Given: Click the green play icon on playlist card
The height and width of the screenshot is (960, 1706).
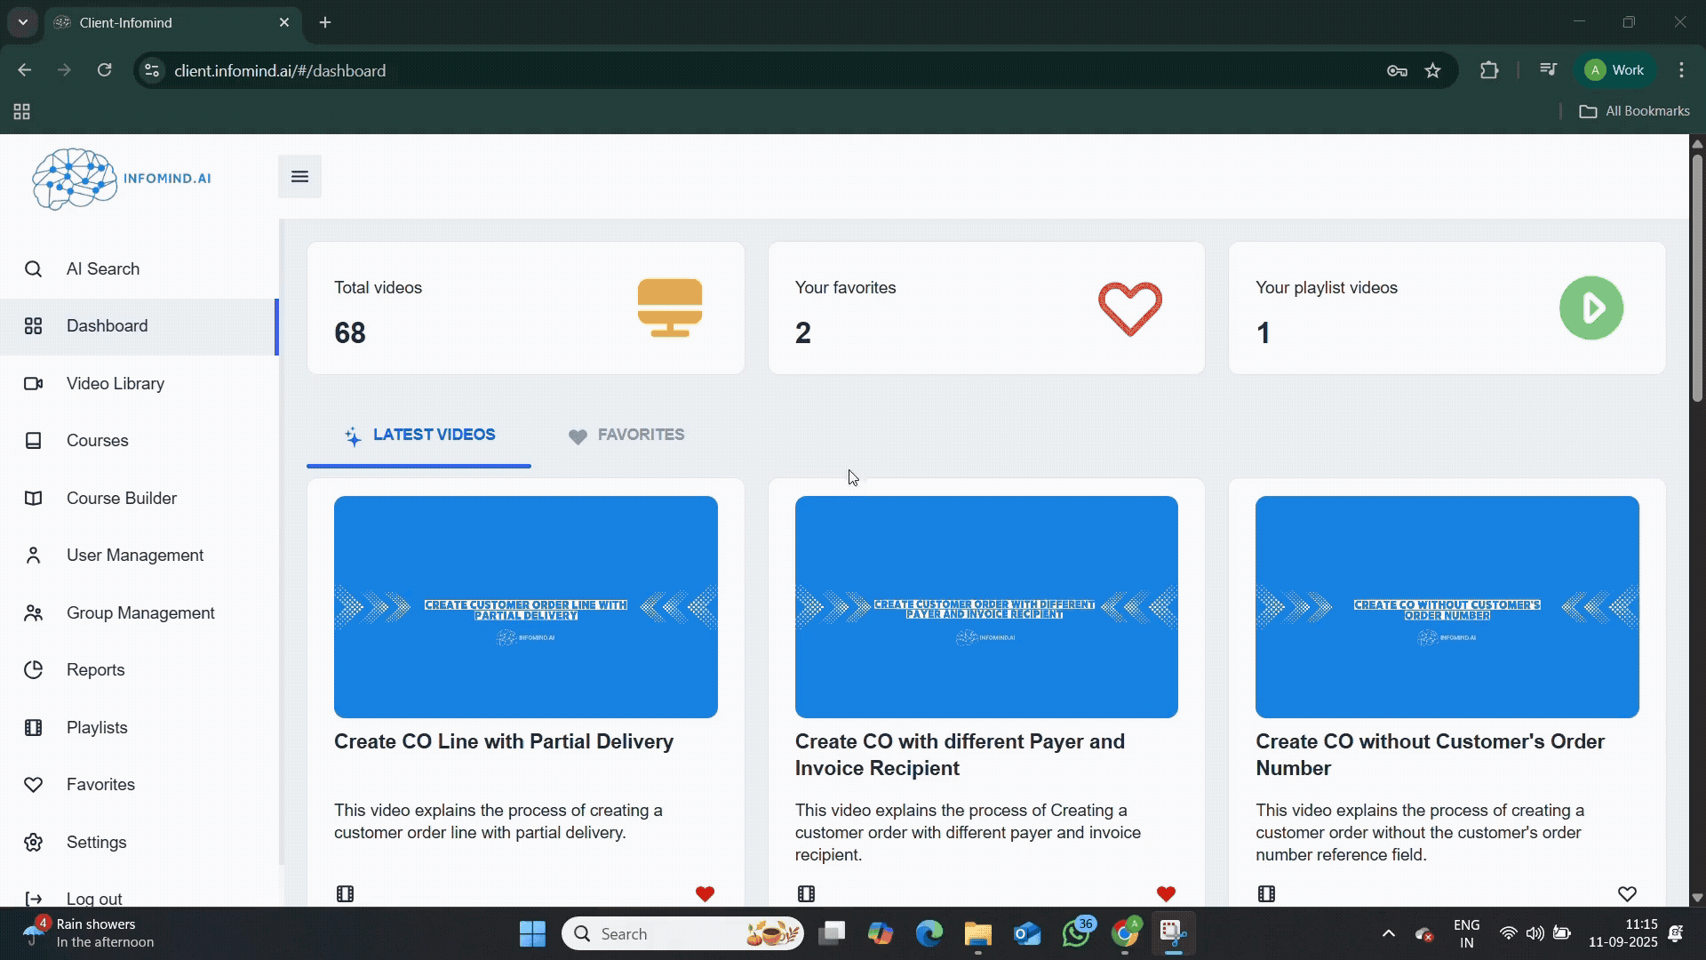Looking at the screenshot, I should (1590, 308).
